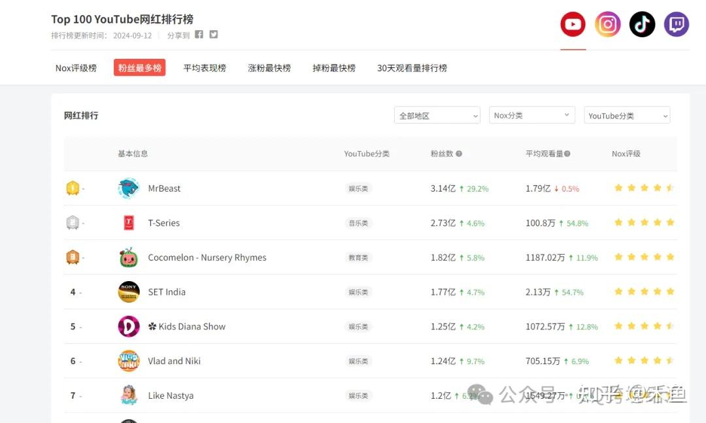The image size is (706, 423).
Task: Click SET India's 2.13万 average views
Action: [538, 292]
